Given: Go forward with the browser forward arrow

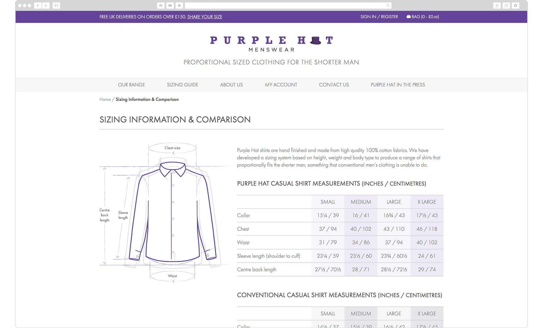Looking at the screenshot, I should 46,5.
